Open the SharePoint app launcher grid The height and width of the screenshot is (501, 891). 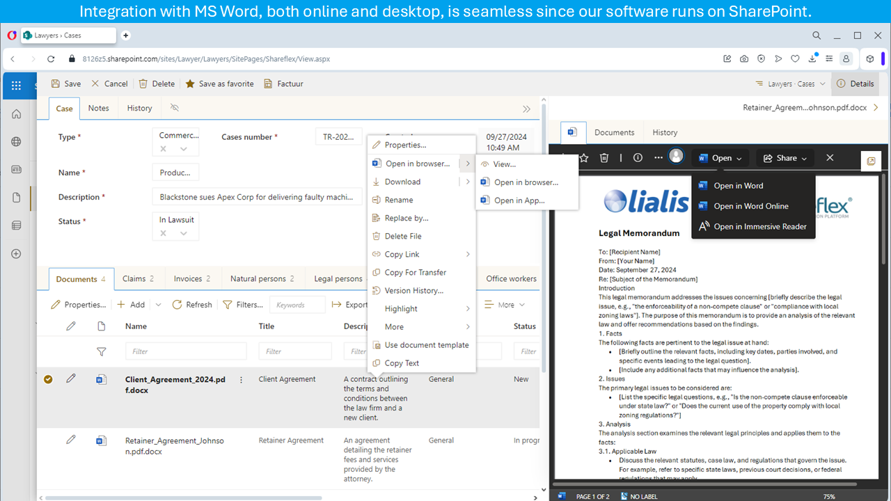point(16,86)
